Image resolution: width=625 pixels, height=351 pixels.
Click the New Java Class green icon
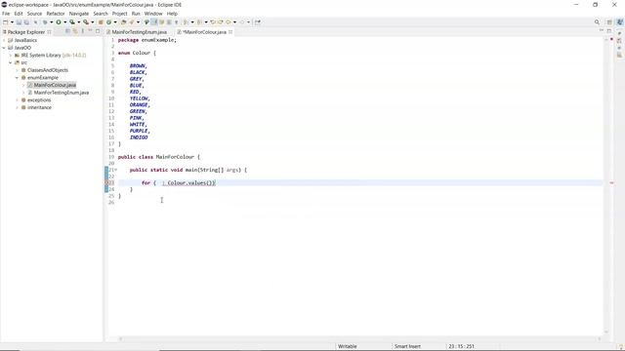pos(108,22)
